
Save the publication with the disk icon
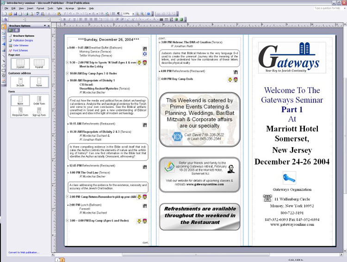[15, 14]
